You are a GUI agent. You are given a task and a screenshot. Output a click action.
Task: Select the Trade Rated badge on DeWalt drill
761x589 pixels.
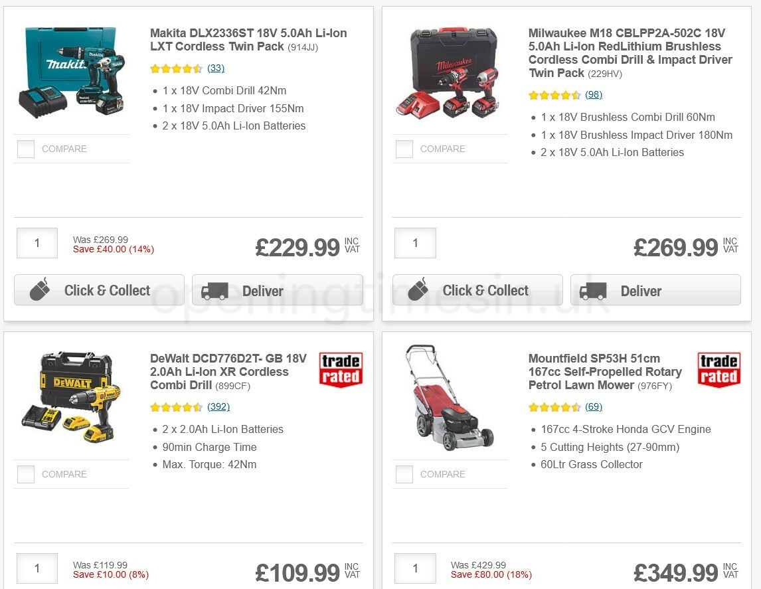point(341,370)
